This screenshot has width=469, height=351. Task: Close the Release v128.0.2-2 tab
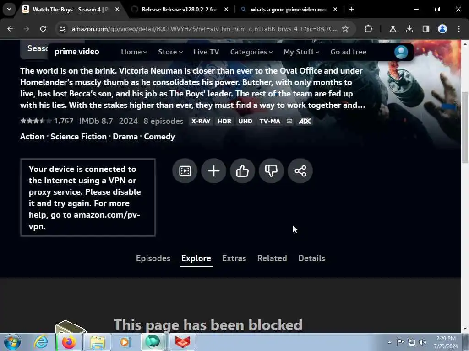tap(226, 9)
